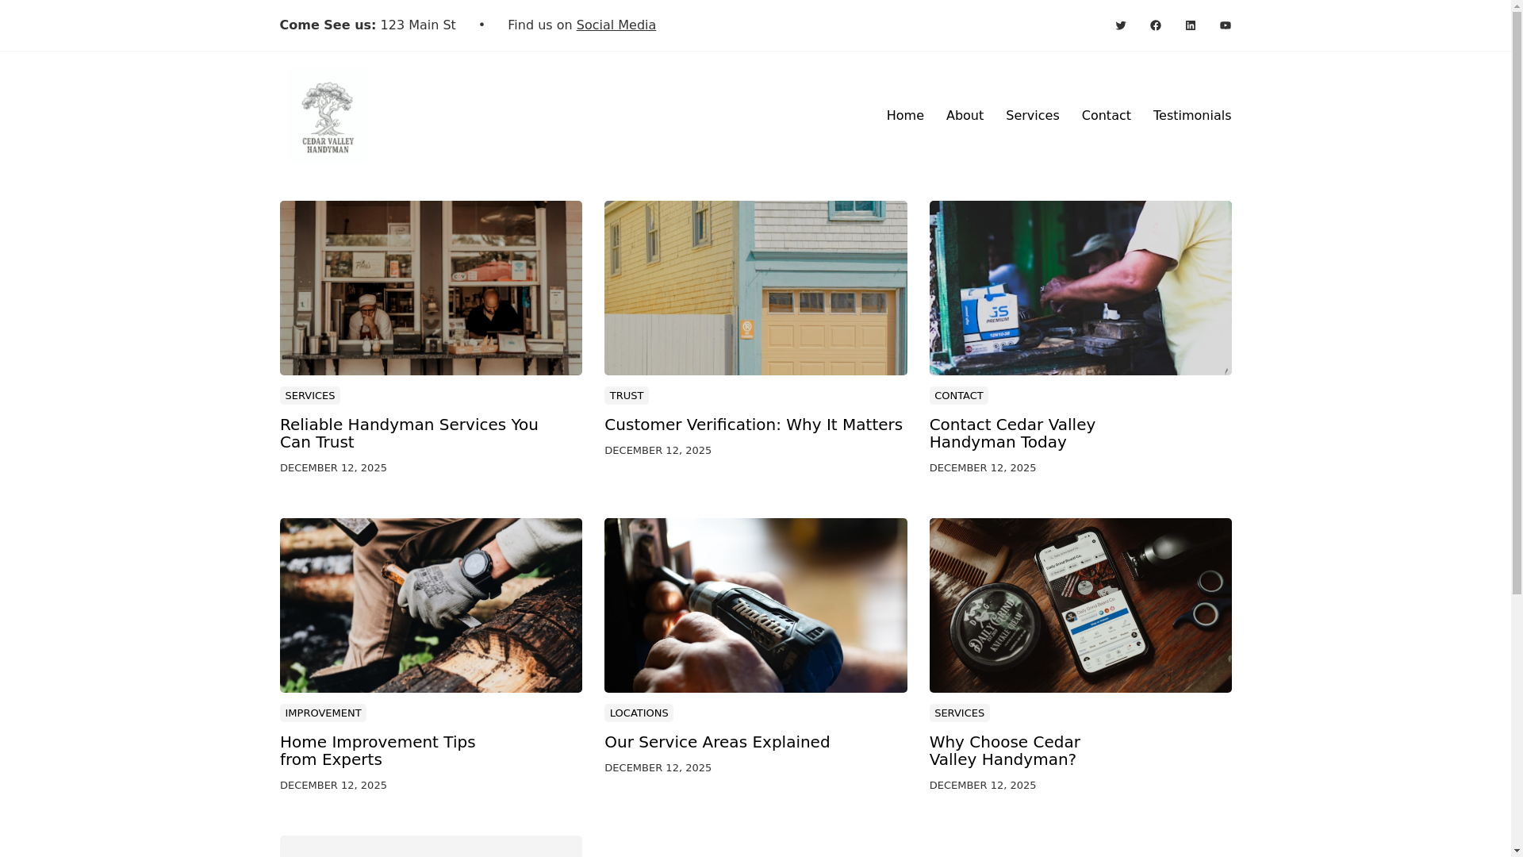
Task: Click the date under Our Service Areas
Action: coord(658,768)
